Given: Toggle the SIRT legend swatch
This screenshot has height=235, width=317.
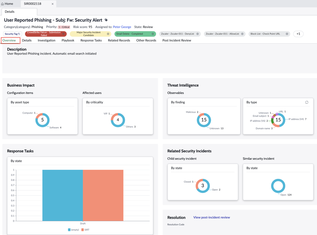Looking at the screenshot, I should tap(82, 230).
